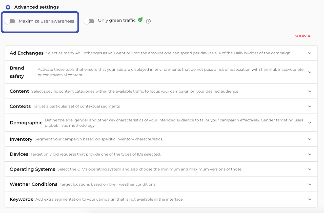
Task: Click the Advanced settings gear icon
Action: pyautogui.click(x=8, y=7)
